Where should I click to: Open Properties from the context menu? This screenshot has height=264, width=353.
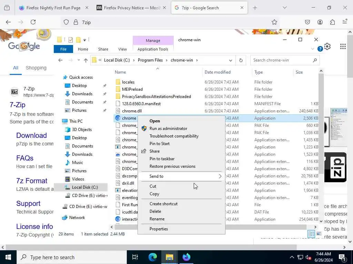(181, 229)
